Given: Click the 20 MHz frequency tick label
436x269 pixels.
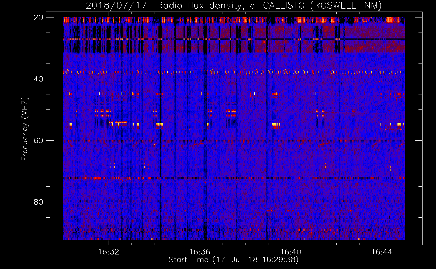Looking at the screenshot, I should point(39,17).
